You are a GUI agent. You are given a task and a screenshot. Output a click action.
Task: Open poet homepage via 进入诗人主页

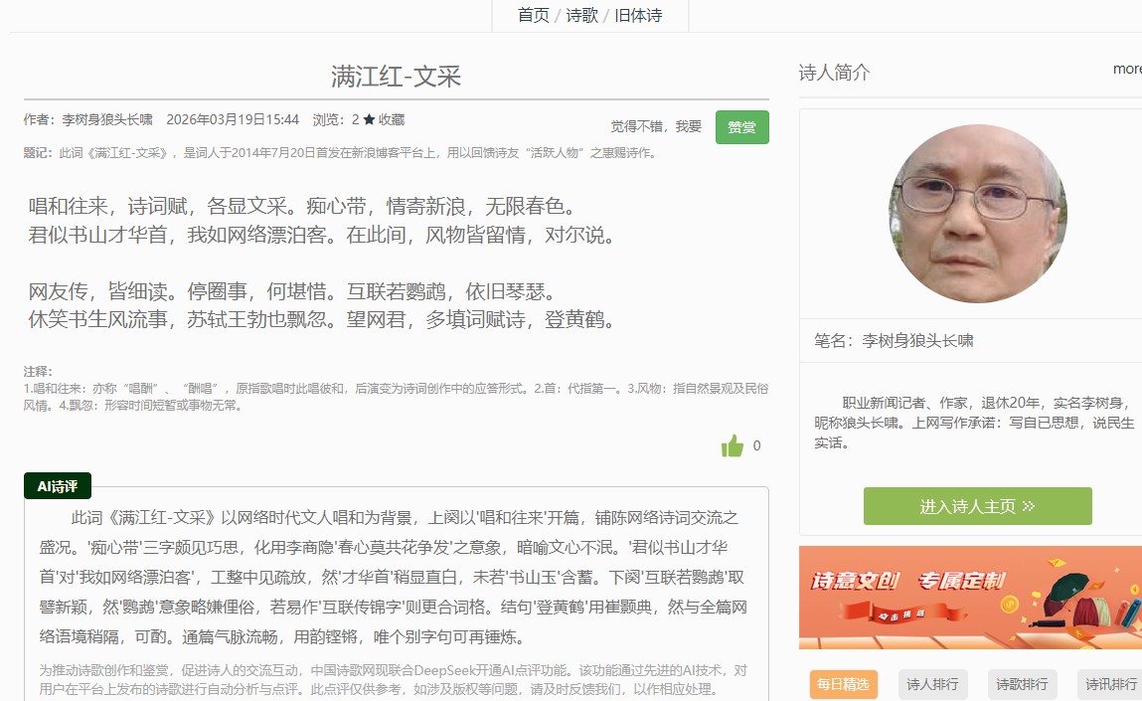pyautogui.click(x=977, y=506)
